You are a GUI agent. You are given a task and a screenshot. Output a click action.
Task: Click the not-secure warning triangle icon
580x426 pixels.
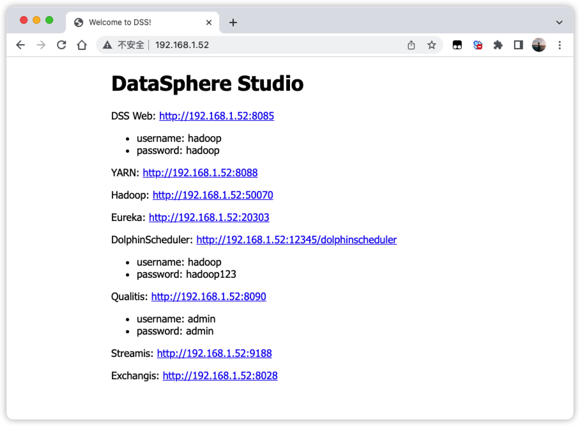point(107,45)
